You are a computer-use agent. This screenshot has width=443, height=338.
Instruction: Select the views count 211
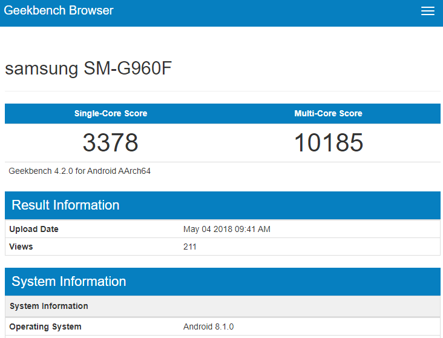[x=189, y=247]
